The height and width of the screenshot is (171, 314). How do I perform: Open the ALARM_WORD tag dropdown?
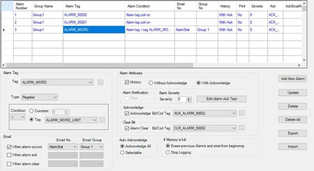tap(57, 82)
